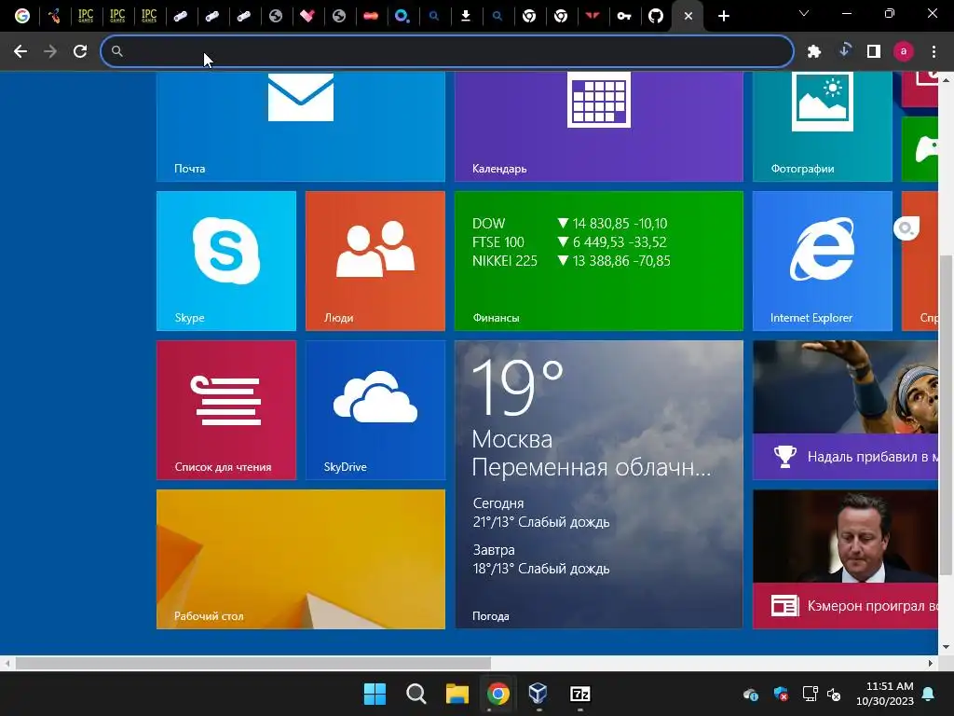Open File Explorer from taskbar

[457, 694]
